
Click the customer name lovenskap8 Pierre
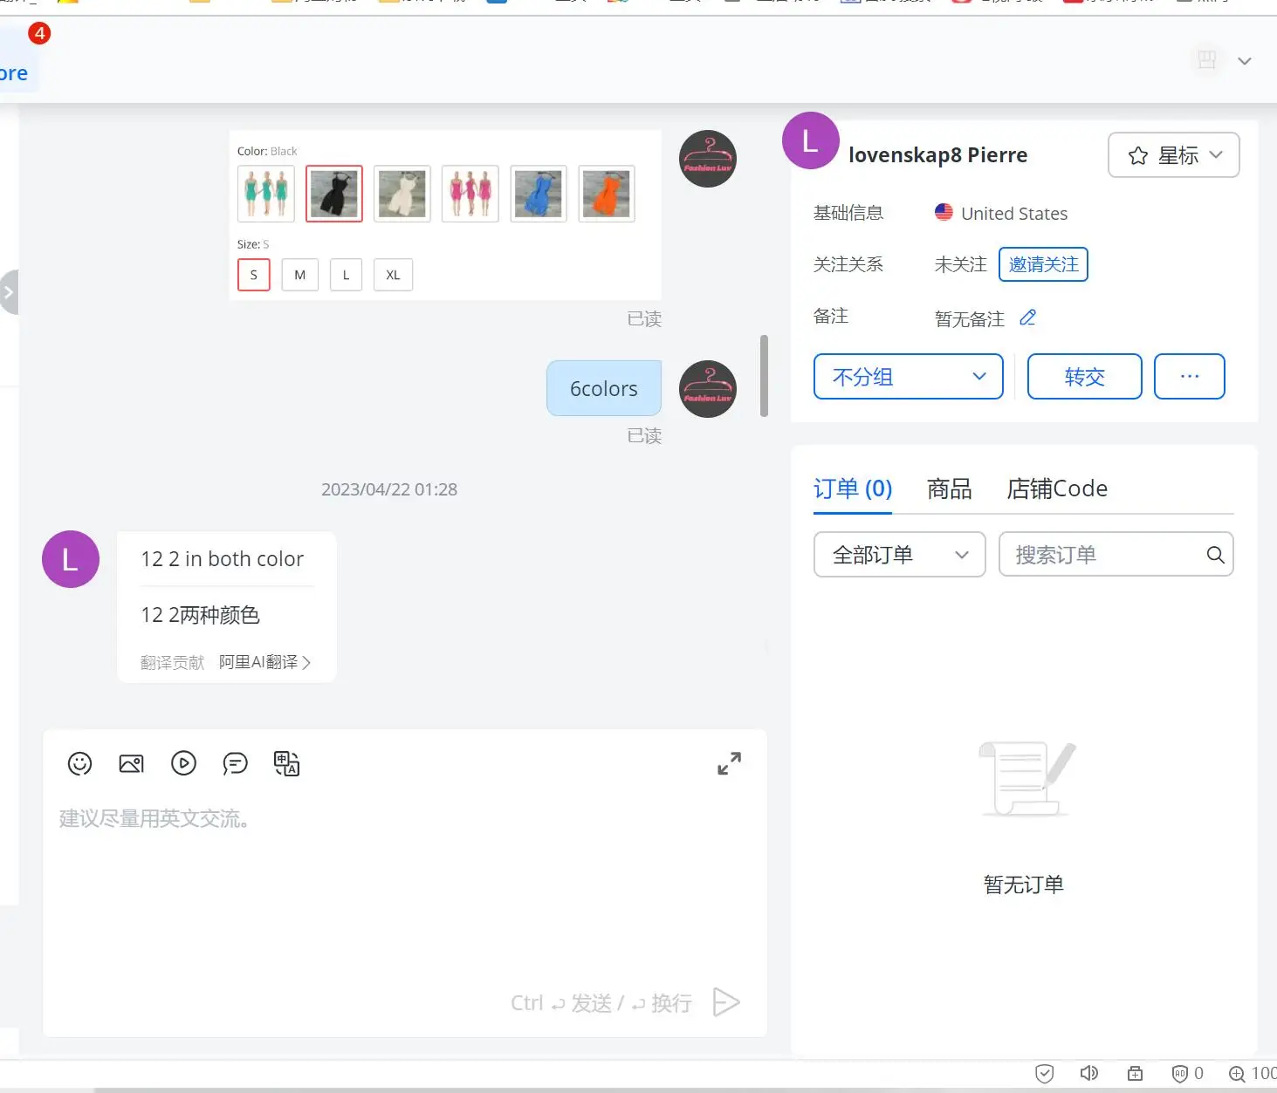coord(937,155)
